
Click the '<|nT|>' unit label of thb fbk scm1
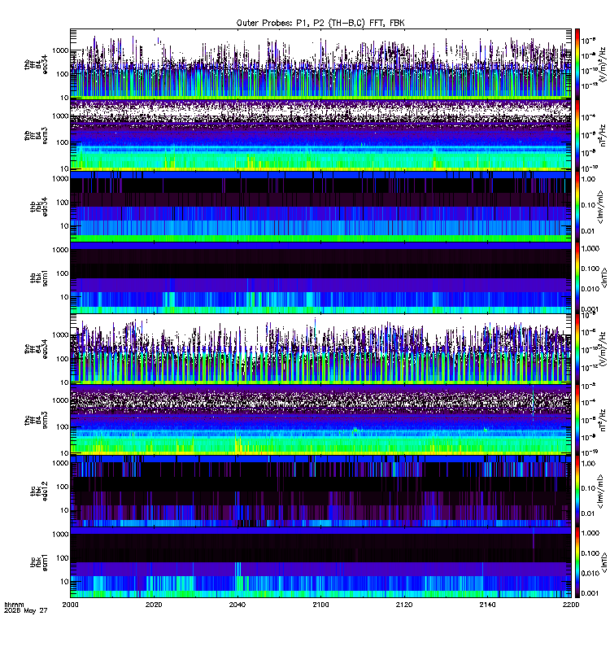click(604, 277)
